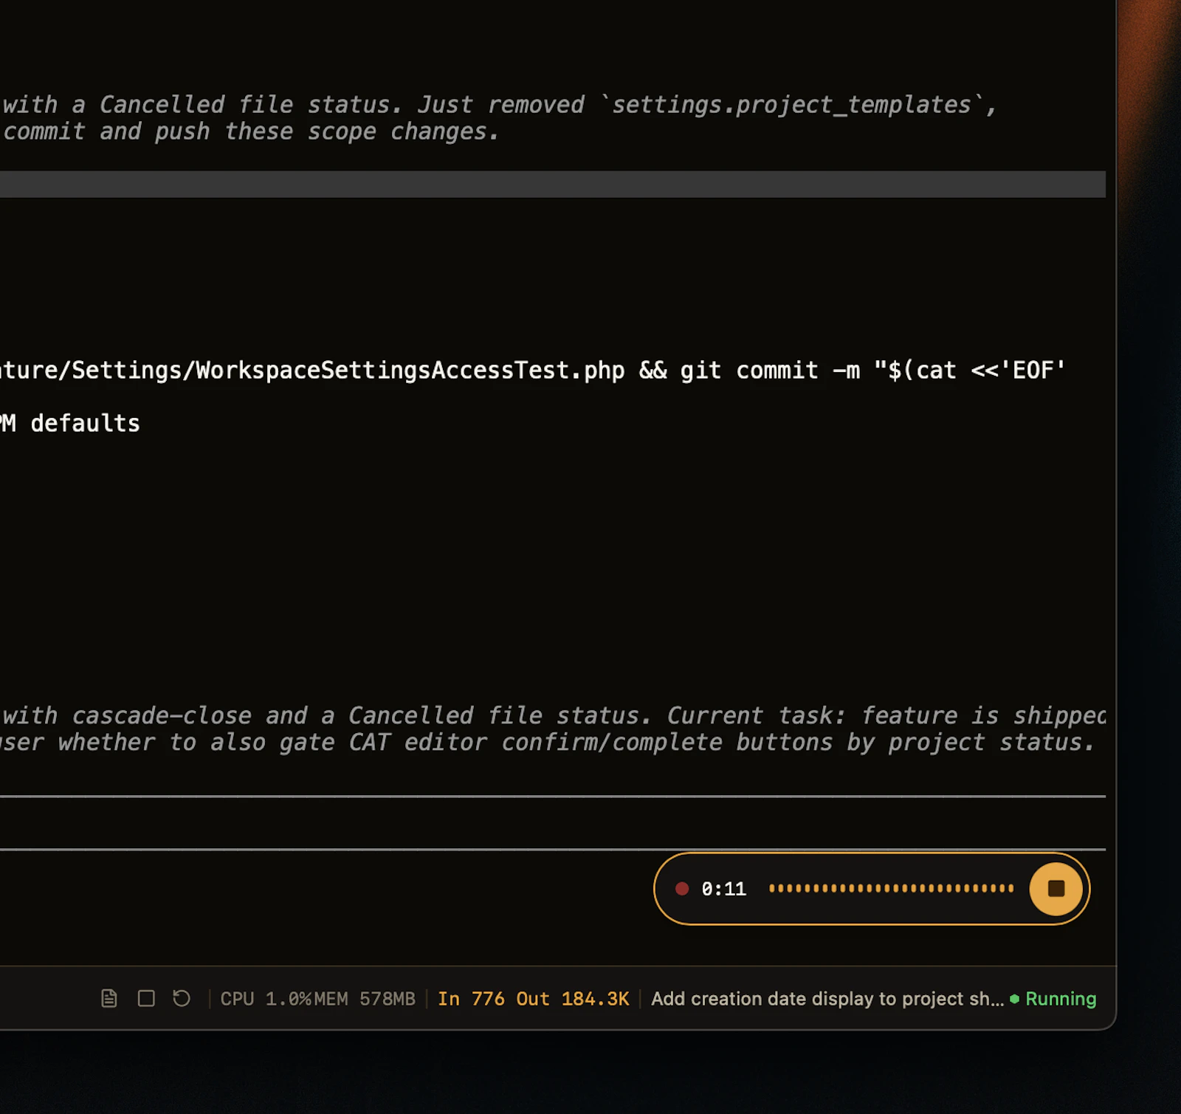Click the Out 184.3K token count

point(573,999)
